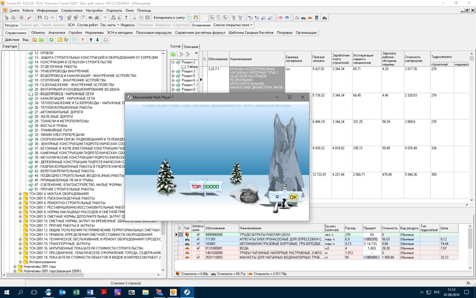The height and width of the screenshot is (298, 476).
Task: Uncheck the box for resource 111301
Action: [198, 239]
